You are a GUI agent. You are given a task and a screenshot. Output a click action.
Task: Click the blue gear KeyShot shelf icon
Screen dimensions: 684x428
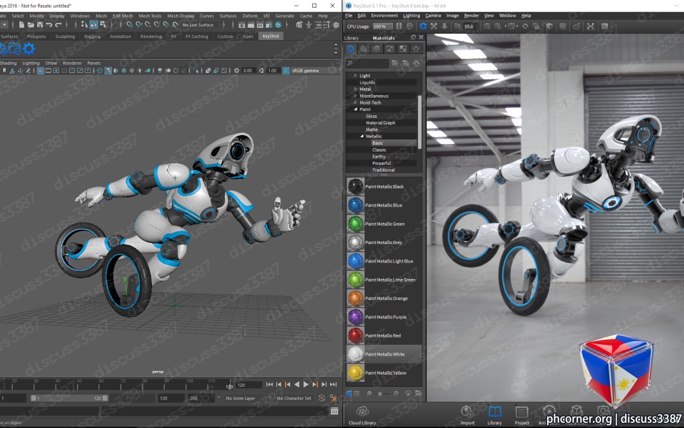click(28, 48)
